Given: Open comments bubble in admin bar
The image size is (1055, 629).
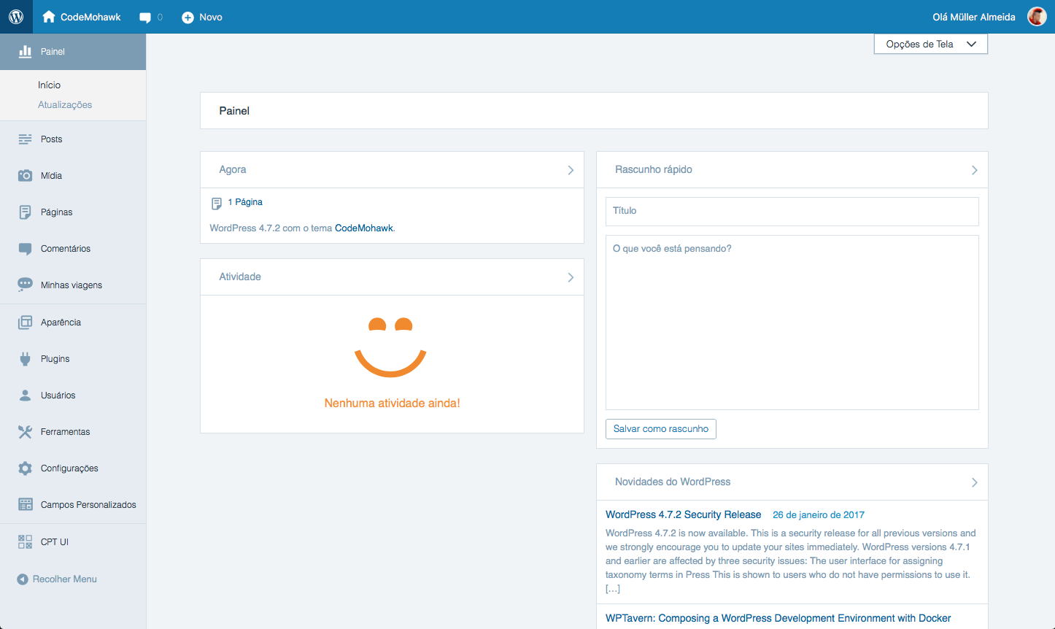Looking at the screenshot, I should (145, 18).
